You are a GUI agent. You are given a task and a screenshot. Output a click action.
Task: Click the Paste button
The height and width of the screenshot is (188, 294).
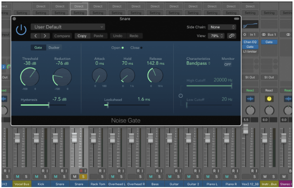click(98, 36)
